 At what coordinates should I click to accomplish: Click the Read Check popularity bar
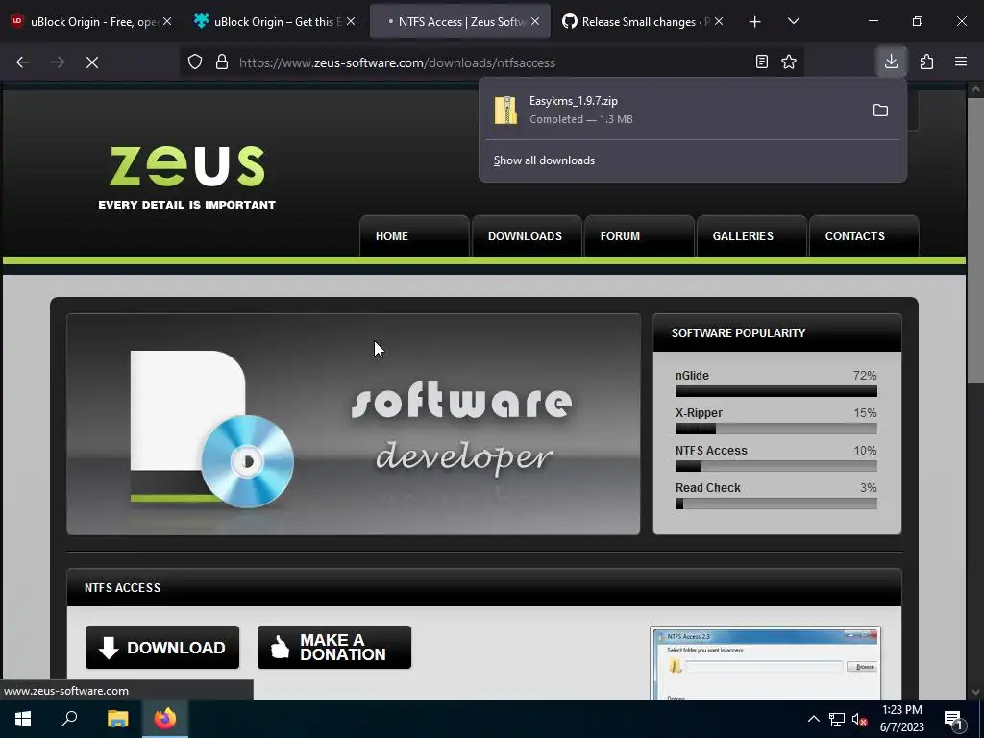(x=776, y=504)
